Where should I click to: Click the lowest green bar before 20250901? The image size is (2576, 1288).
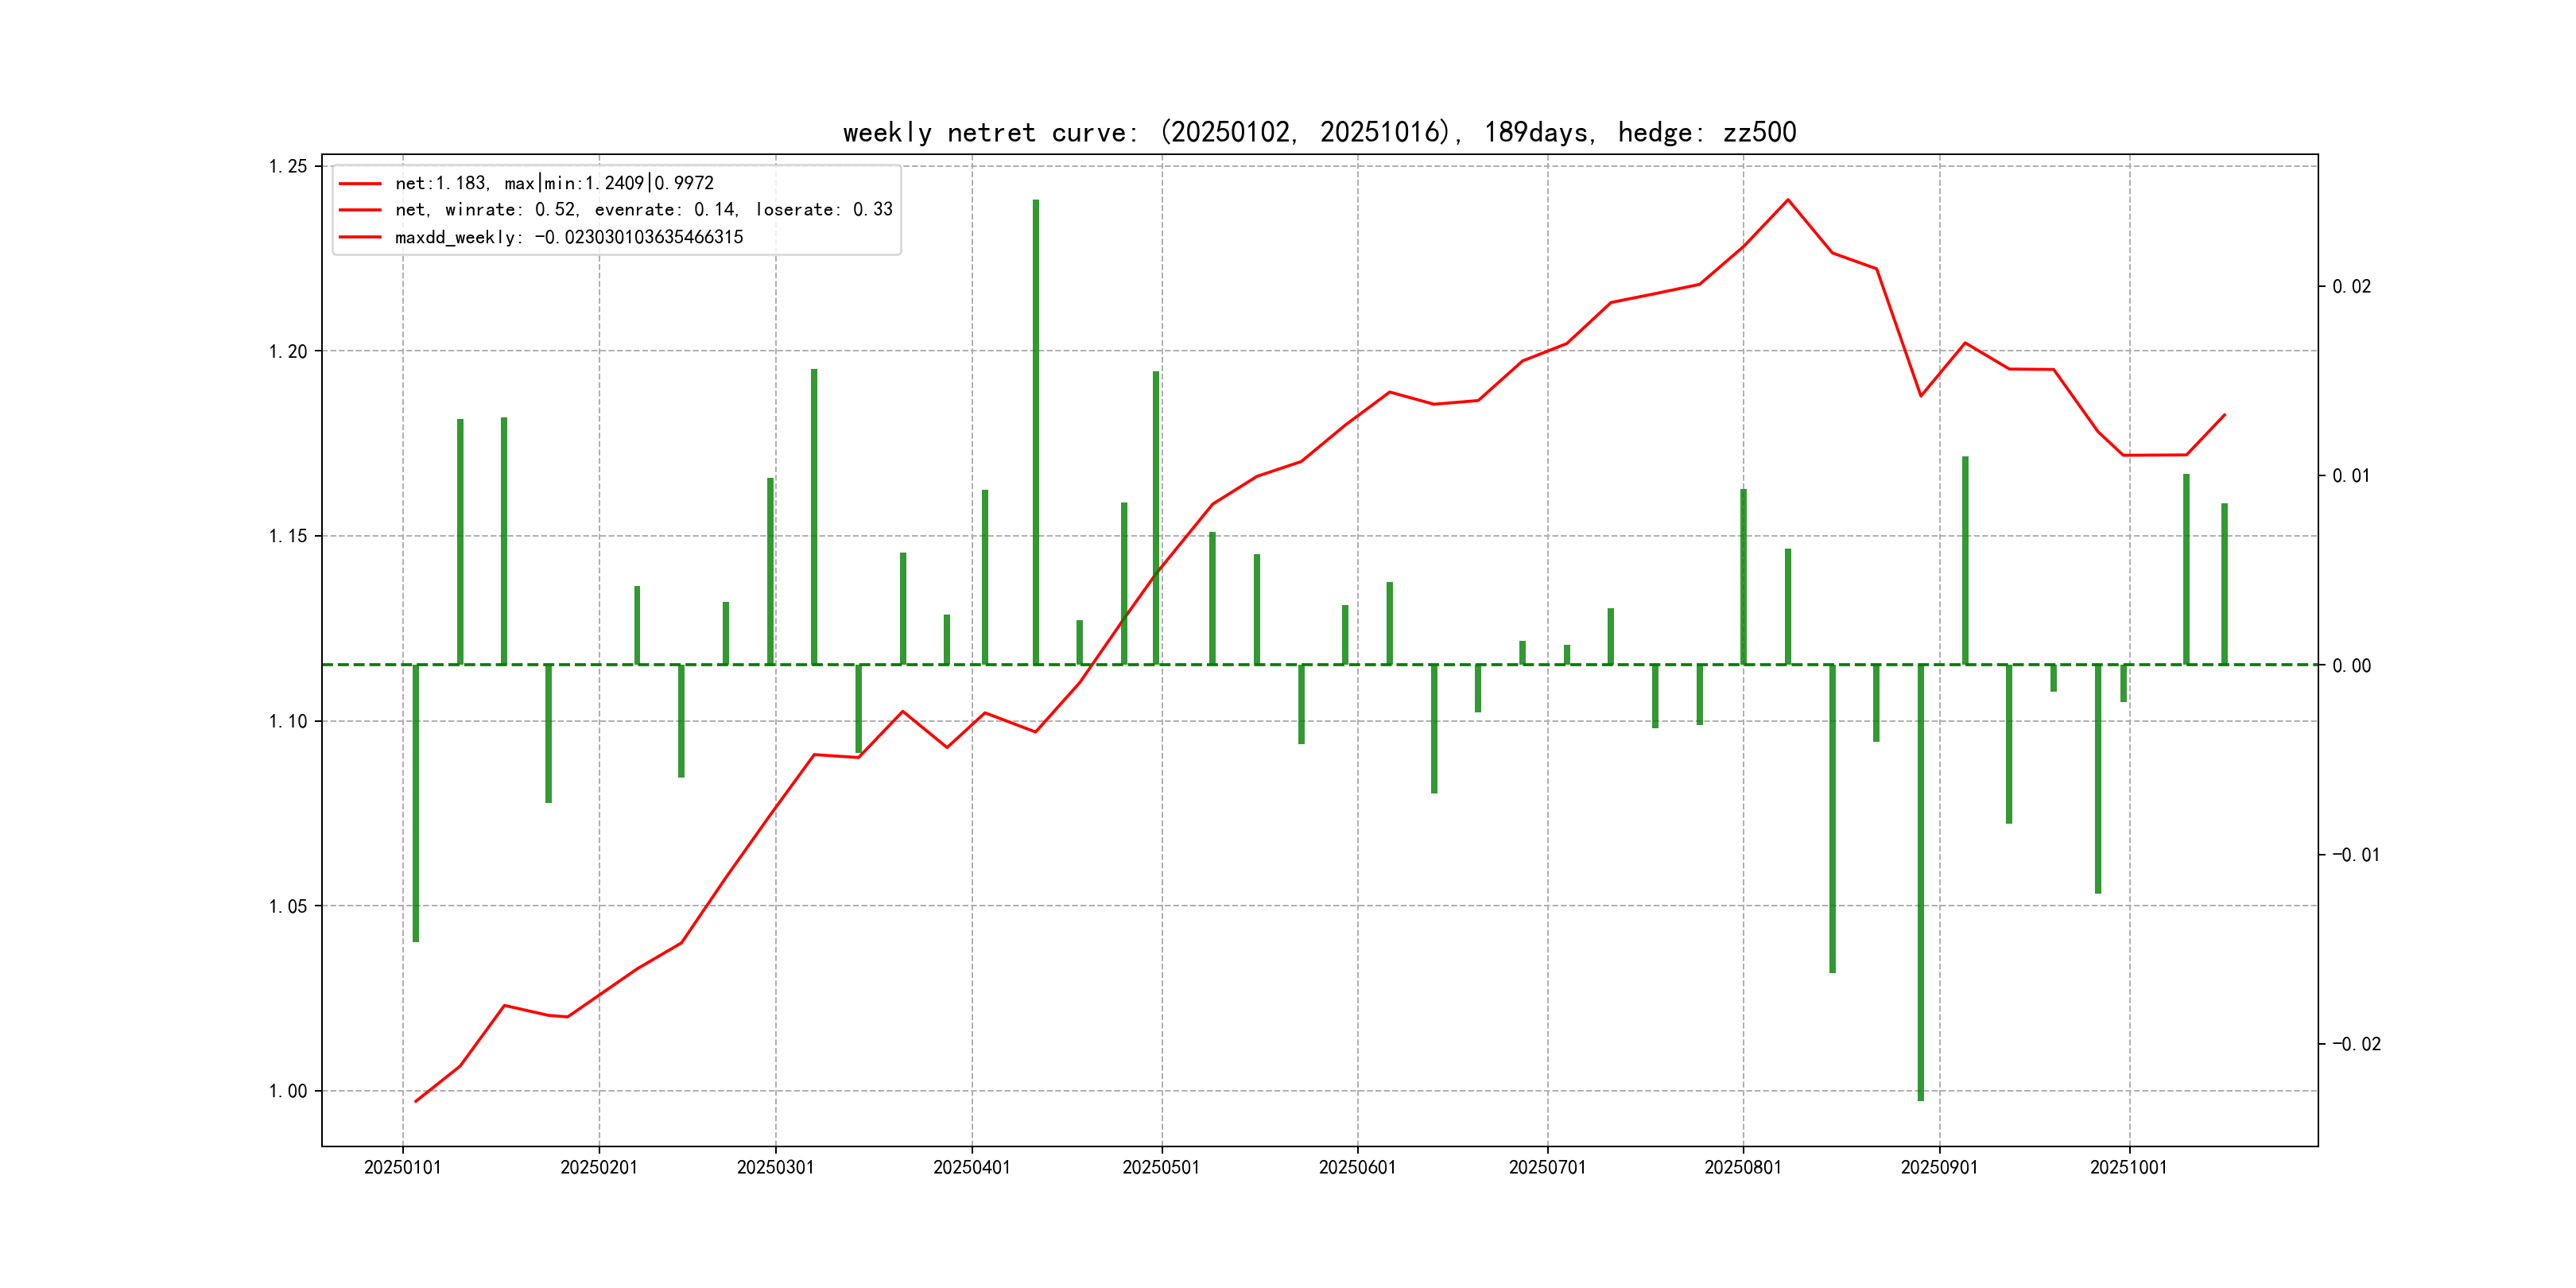click(x=1920, y=880)
